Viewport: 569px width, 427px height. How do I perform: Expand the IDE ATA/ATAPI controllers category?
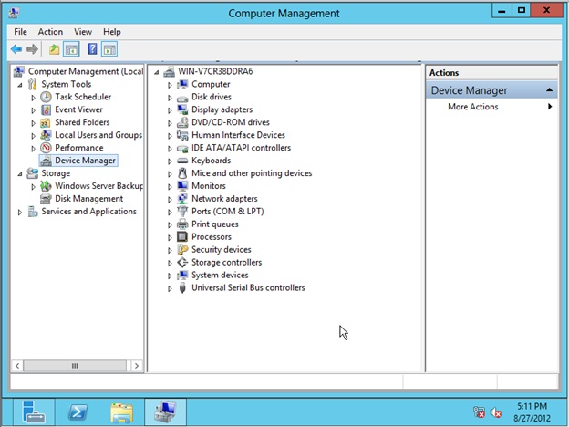(x=170, y=148)
